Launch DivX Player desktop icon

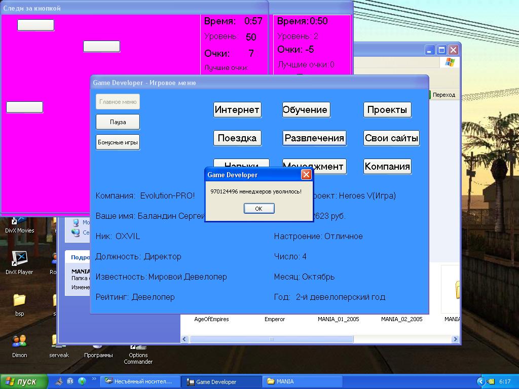click(x=20, y=263)
